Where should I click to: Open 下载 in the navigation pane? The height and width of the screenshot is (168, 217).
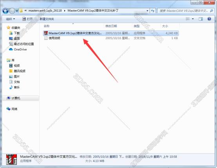(x=17, y=33)
